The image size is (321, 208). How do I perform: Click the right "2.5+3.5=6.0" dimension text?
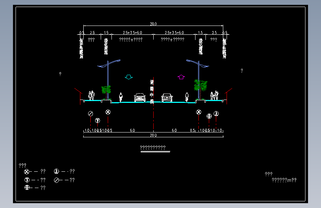coord(174,33)
